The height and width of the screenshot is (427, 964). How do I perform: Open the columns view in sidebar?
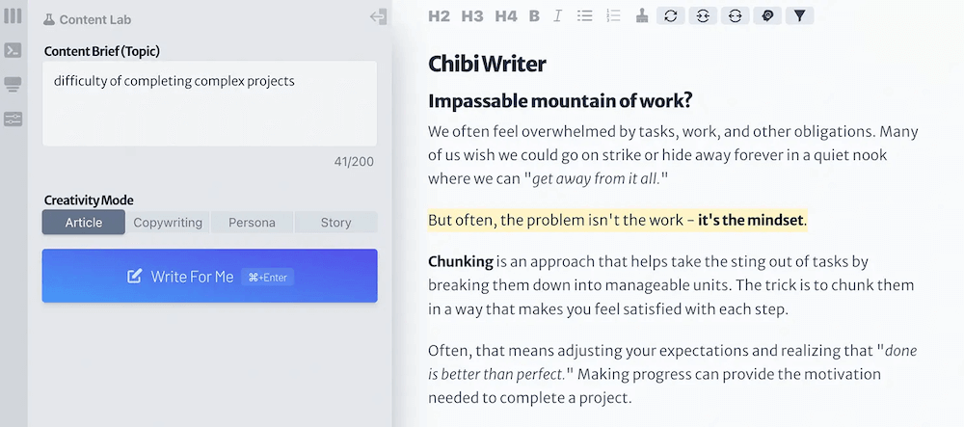(x=13, y=16)
